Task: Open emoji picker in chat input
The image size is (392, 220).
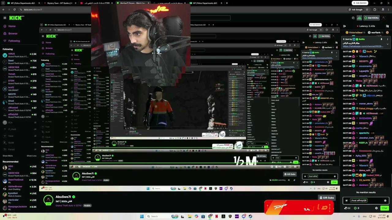Action: point(385,200)
